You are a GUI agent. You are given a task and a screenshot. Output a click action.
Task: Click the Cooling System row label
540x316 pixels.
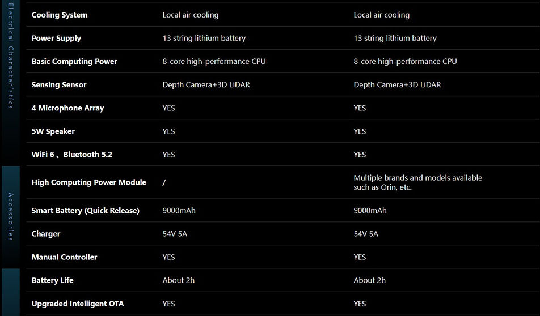(60, 15)
